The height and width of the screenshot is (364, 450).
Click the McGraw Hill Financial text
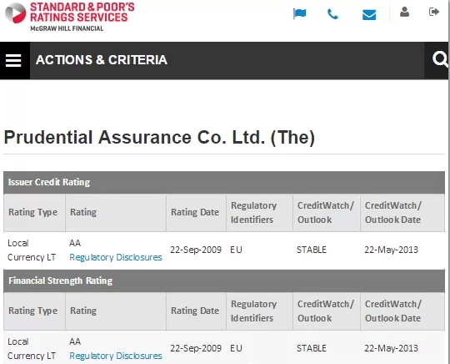tap(67, 28)
